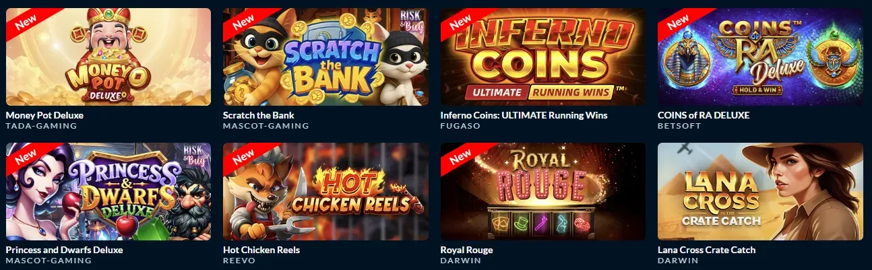Click the REEVO provider label
The height and width of the screenshot is (270, 872).
[x=239, y=261]
